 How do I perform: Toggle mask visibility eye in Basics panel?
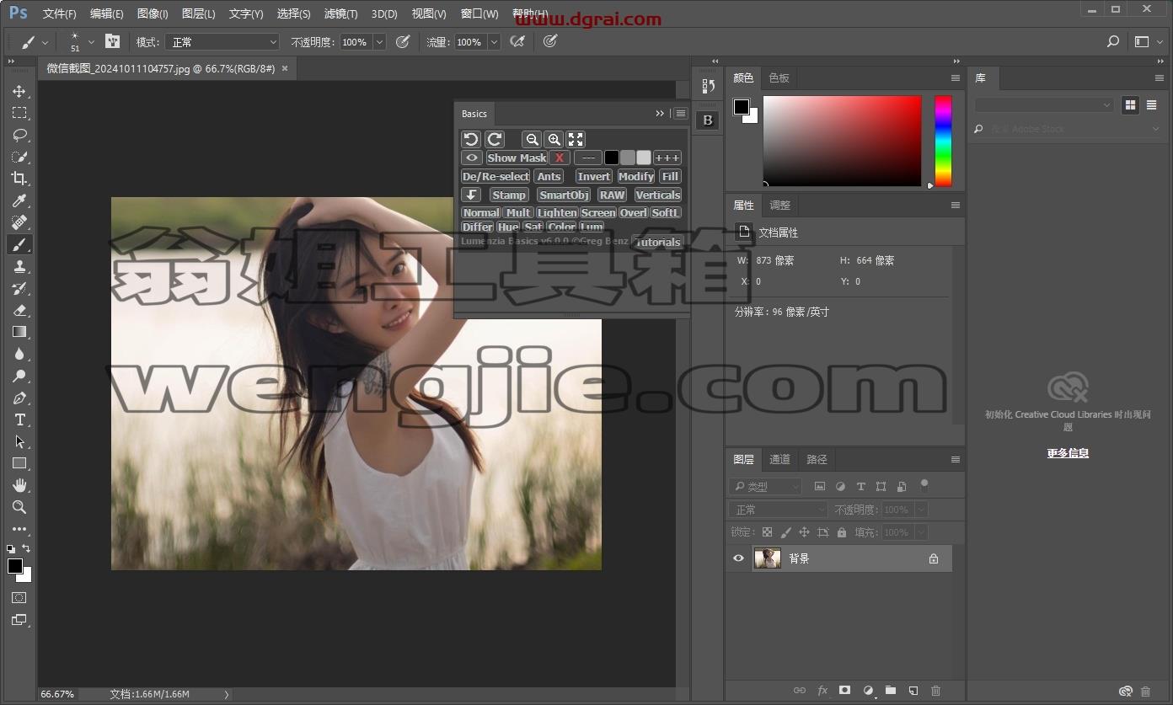point(472,158)
